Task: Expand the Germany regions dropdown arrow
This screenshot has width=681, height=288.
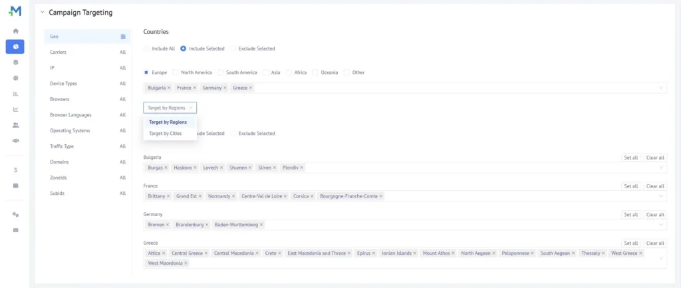Action: tap(661, 225)
